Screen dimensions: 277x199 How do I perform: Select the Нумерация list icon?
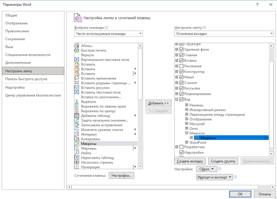point(77,167)
